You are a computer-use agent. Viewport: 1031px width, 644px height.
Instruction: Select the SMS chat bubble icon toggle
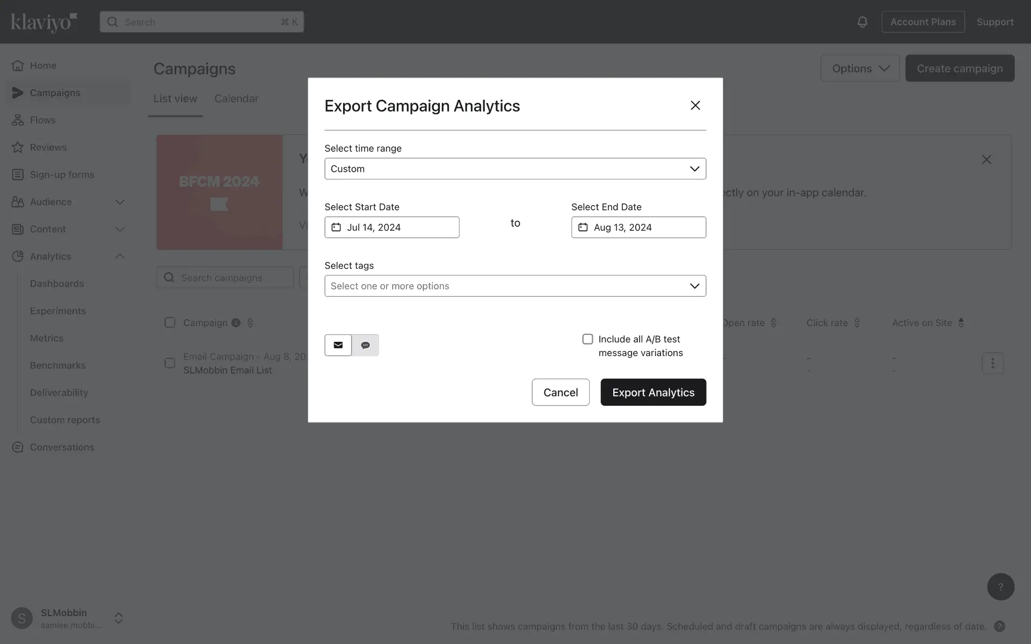365,345
